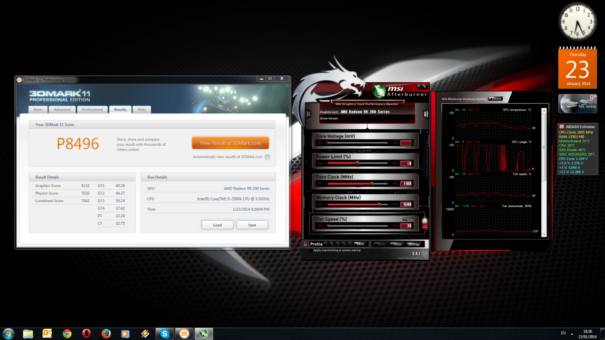Click the Core Voltage value field
Viewport: 605px width, 340px height.
(x=406, y=143)
